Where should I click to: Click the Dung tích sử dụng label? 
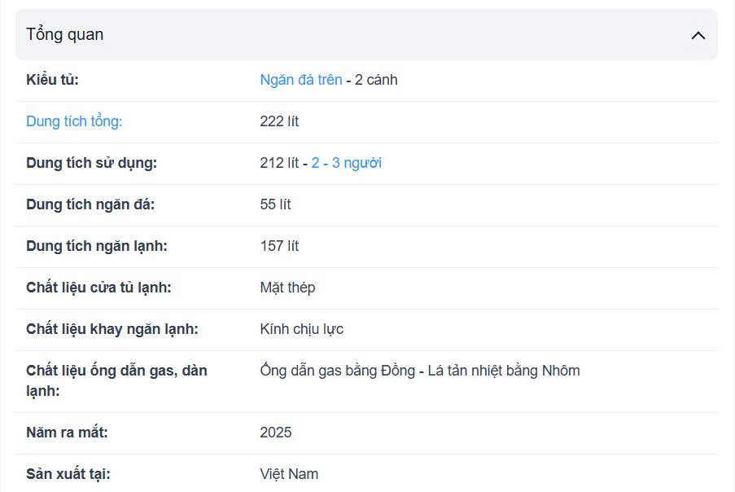91,163
